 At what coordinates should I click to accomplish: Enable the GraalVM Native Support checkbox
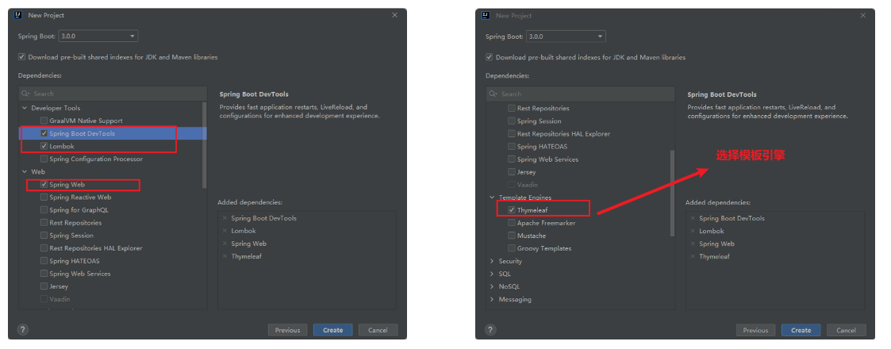(44, 121)
